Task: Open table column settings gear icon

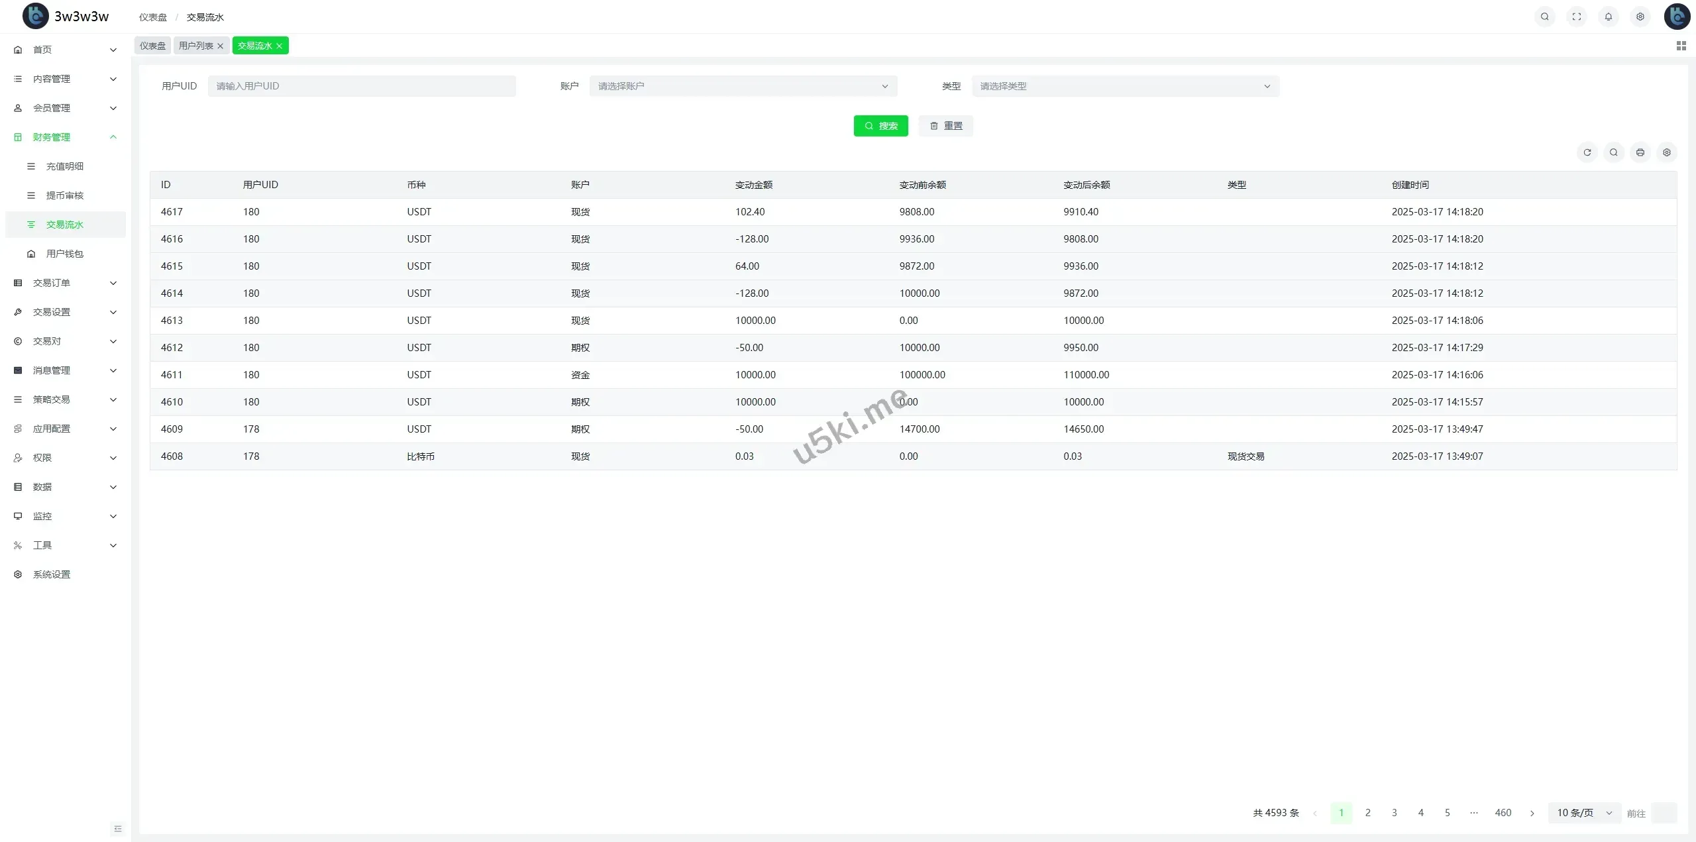Action: (1666, 152)
